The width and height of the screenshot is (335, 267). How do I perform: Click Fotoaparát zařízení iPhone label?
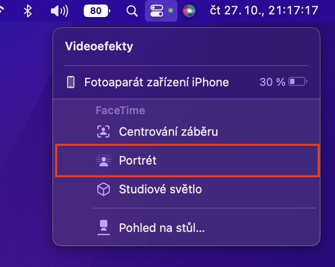point(156,82)
